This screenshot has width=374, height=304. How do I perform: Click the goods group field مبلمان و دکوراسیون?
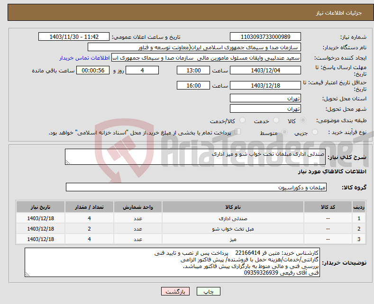[x=196, y=187]
